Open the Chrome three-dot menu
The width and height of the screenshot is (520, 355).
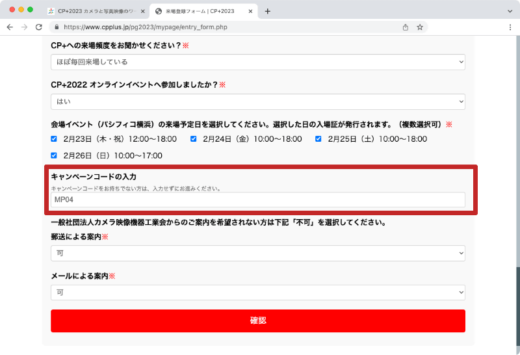(510, 27)
